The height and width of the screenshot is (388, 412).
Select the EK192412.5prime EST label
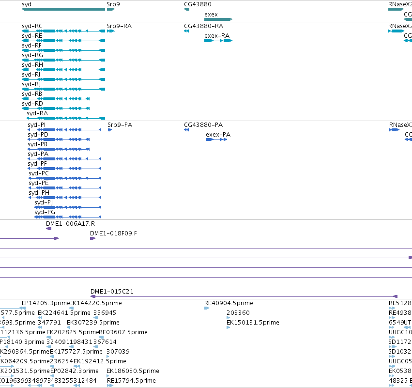(100, 361)
